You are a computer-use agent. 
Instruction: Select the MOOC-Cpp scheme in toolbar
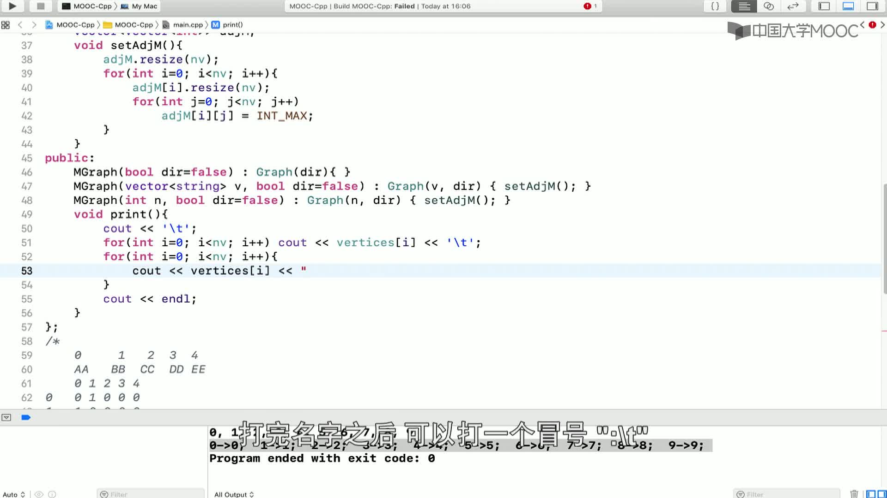click(x=87, y=6)
